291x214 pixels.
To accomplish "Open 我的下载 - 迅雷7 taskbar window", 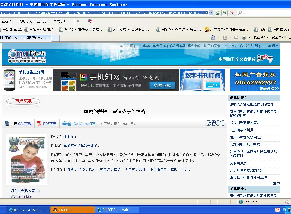I will 117,210.
